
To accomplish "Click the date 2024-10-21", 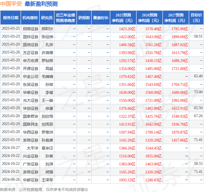I will pyautogui.click(x=11, y=171).
